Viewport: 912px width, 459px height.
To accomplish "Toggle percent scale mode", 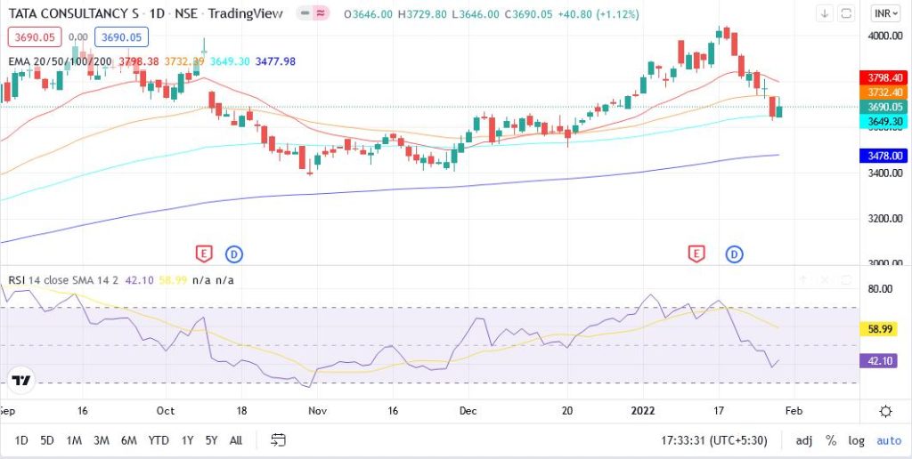I will point(831,440).
